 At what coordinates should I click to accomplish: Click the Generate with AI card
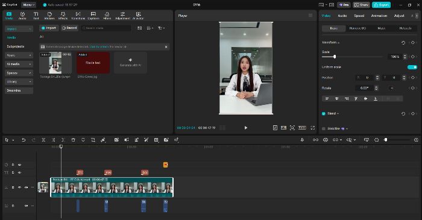131,63
